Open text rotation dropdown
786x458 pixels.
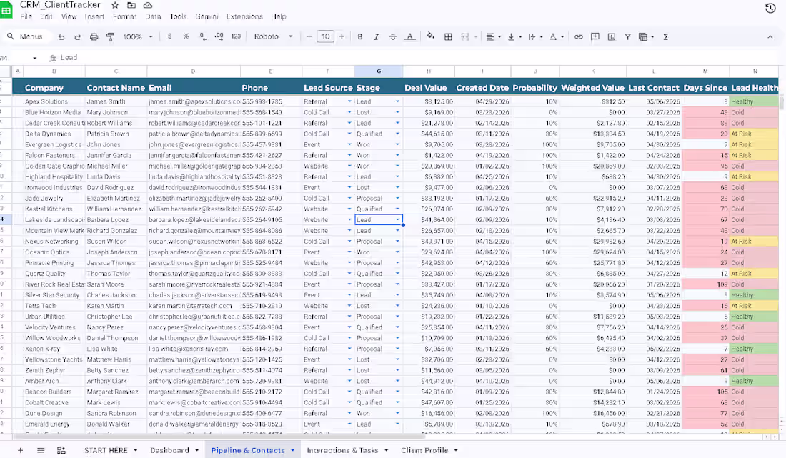click(557, 36)
